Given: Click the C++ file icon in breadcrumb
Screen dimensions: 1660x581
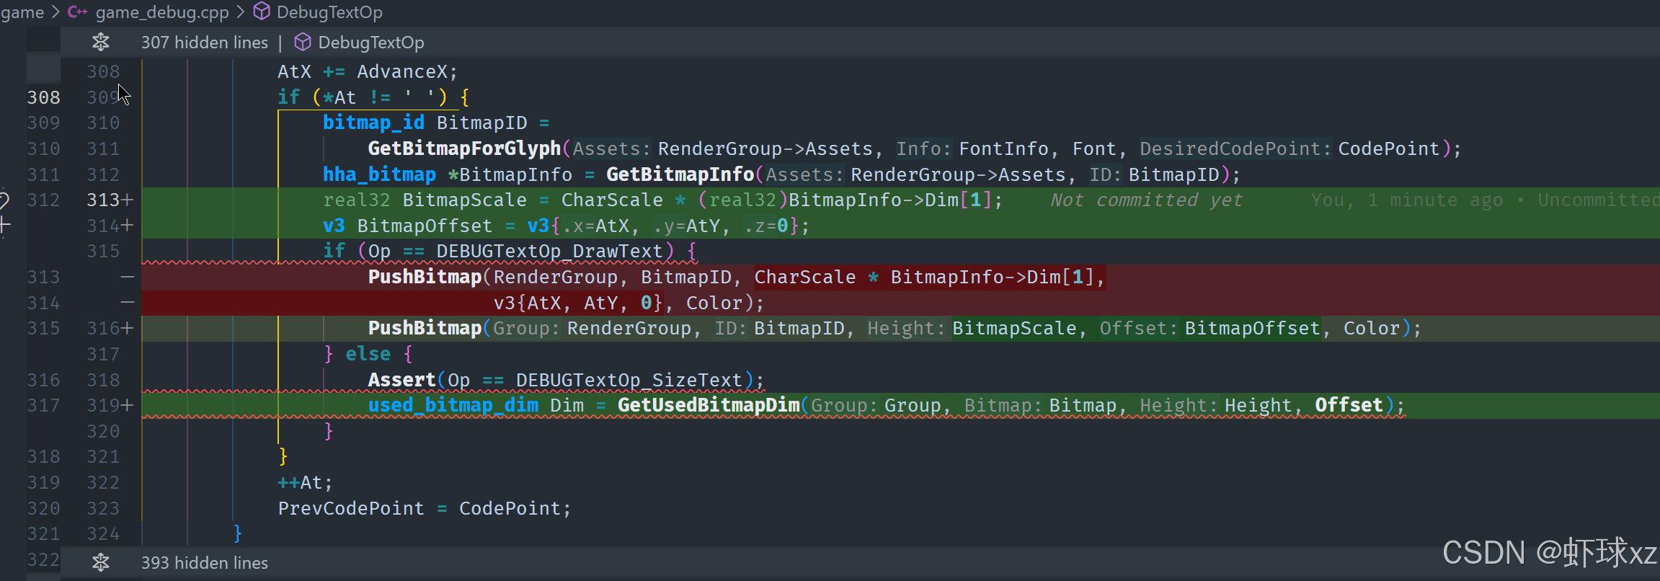Looking at the screenshot, I should (x=78, y=12).
